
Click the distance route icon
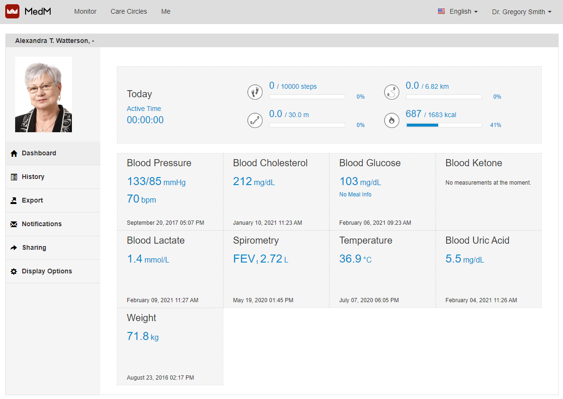coord(392,92)
